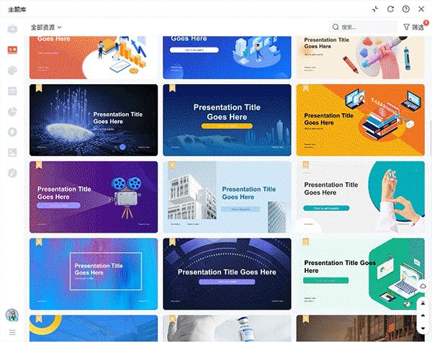Click the refresh icon in title bar
Screen dimensions: 432x342
pos(390,9)
